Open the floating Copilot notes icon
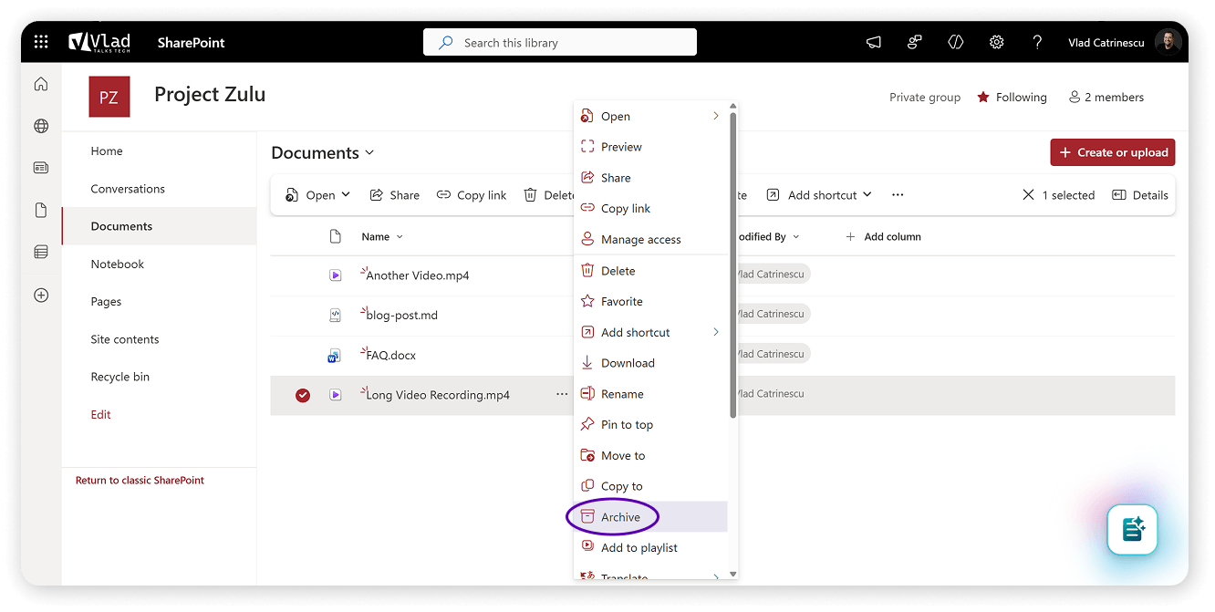The height and width of the screenshot is (612, 1215). (1132, 529)
